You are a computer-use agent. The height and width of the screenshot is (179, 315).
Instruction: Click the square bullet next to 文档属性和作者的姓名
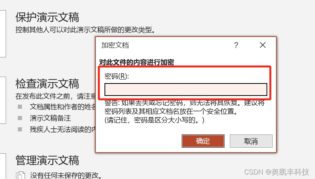(x=20, y=106)
